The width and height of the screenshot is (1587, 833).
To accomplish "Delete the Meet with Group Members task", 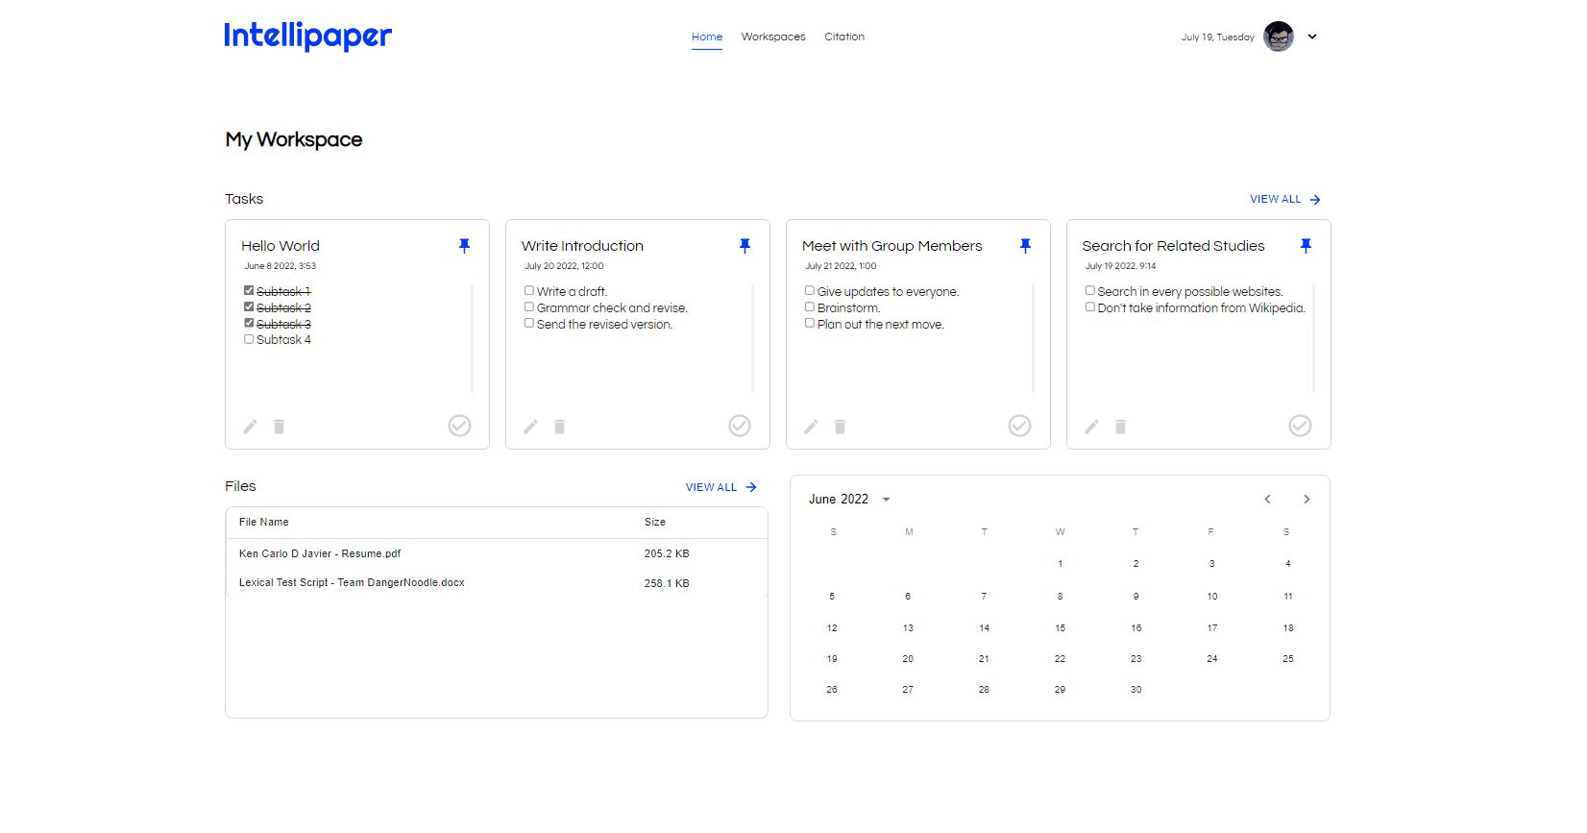I will coord(840,427).
